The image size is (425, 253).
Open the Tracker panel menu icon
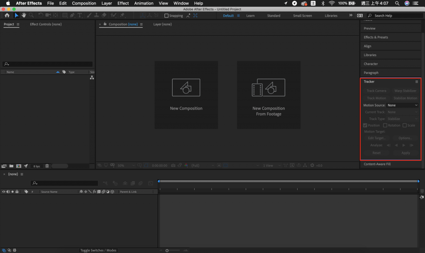click(417, 82)
